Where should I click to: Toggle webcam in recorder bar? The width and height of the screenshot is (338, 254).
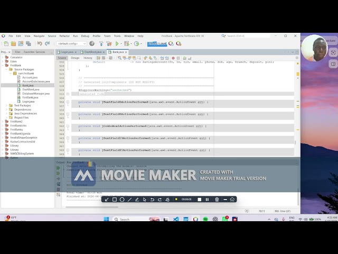click(x=217, y=199)
